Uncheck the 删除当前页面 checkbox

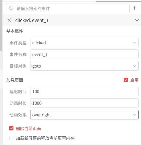(x=11, y=128)
